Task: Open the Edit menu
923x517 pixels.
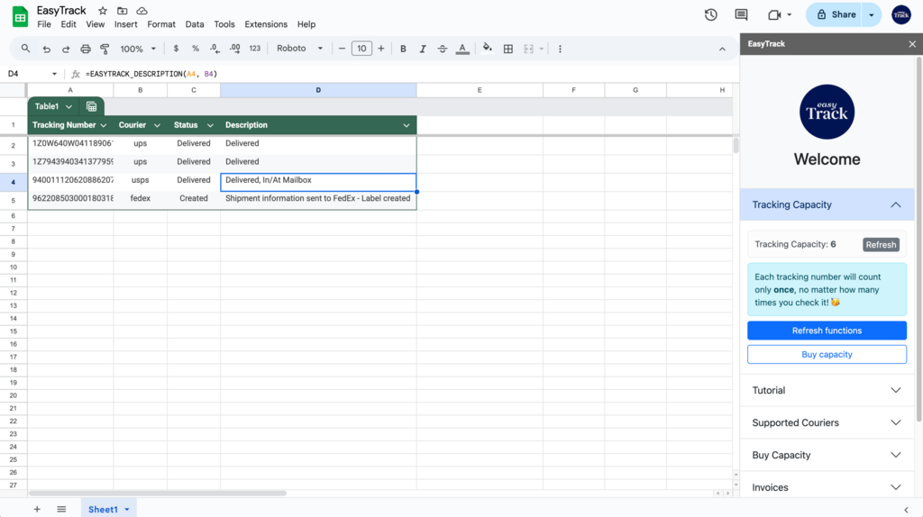Action: 69,24
